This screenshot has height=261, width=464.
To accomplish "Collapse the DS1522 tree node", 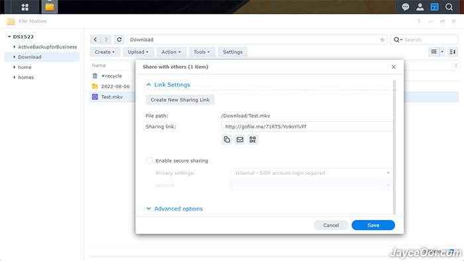I will click(x=9, y=36).
